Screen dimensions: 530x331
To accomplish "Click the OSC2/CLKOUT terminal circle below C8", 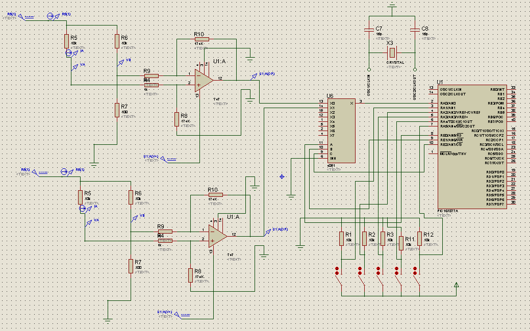I will click(x=415, y=70).
